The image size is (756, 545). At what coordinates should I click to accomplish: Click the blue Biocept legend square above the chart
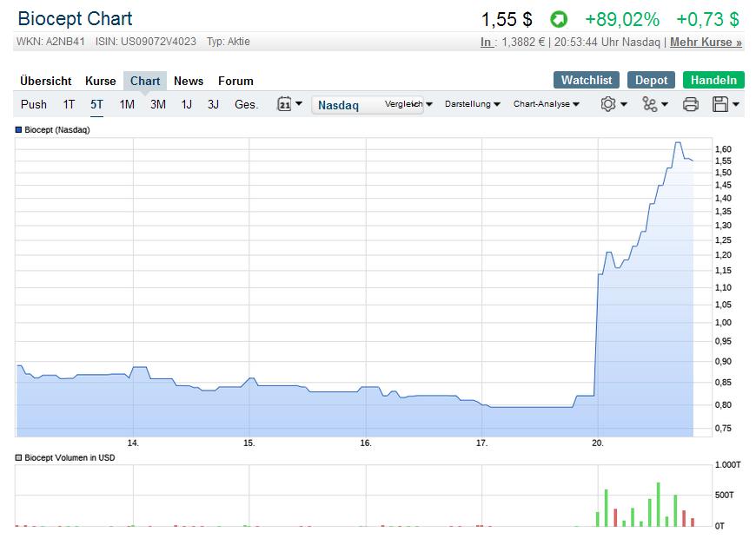click(x=19, y=128)
